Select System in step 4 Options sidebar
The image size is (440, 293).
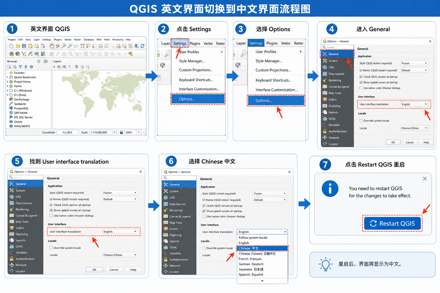(337, 61)
